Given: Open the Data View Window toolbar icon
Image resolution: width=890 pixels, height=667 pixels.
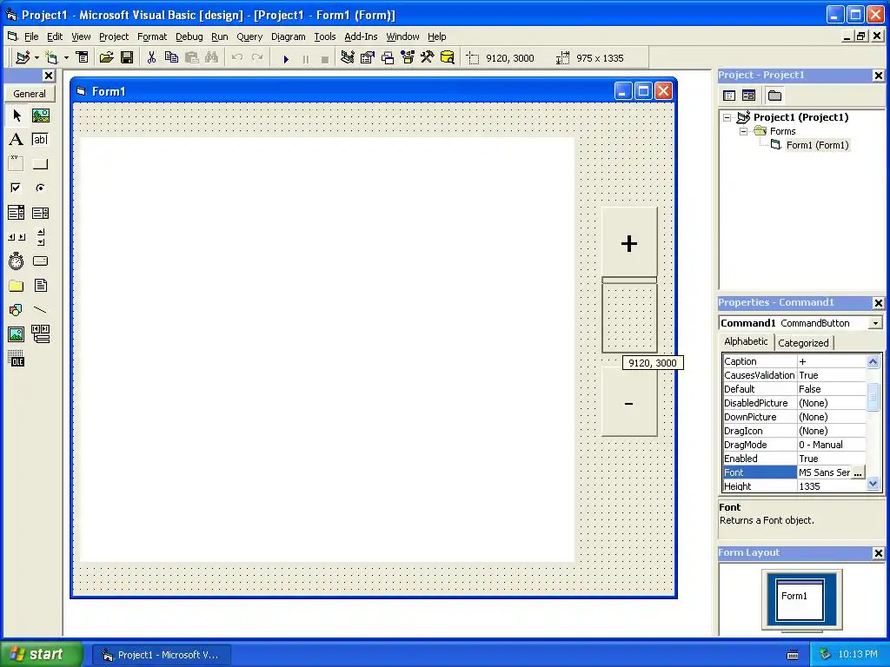Looking at the screenshot, I should [448, 58].
